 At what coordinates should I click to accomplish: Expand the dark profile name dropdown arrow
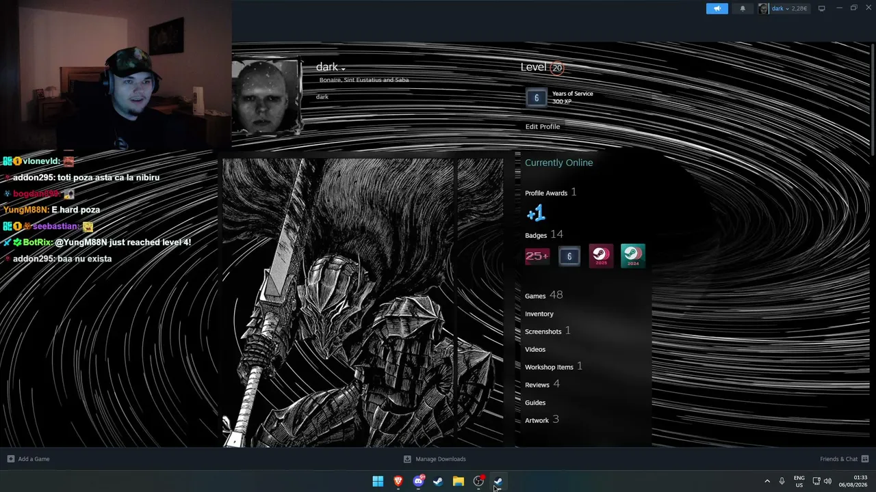pyautogui.click(x=343, y=68)
